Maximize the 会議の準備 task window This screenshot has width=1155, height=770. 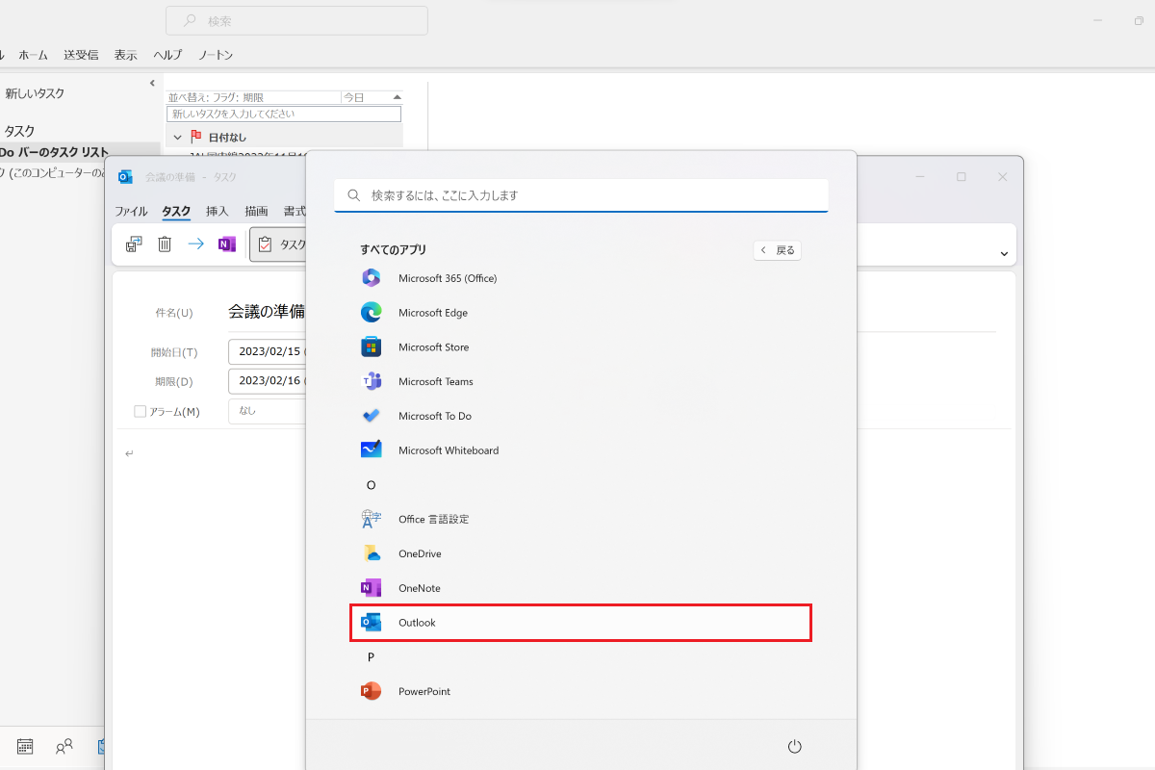[x=962, y=177]
